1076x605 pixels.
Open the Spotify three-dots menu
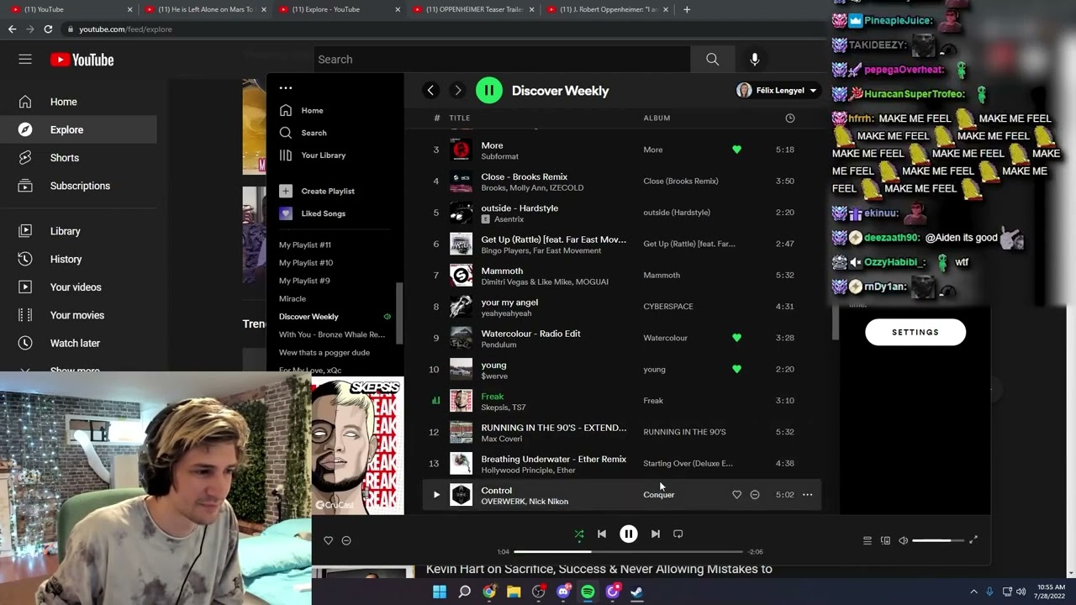[x=286, y=87]
